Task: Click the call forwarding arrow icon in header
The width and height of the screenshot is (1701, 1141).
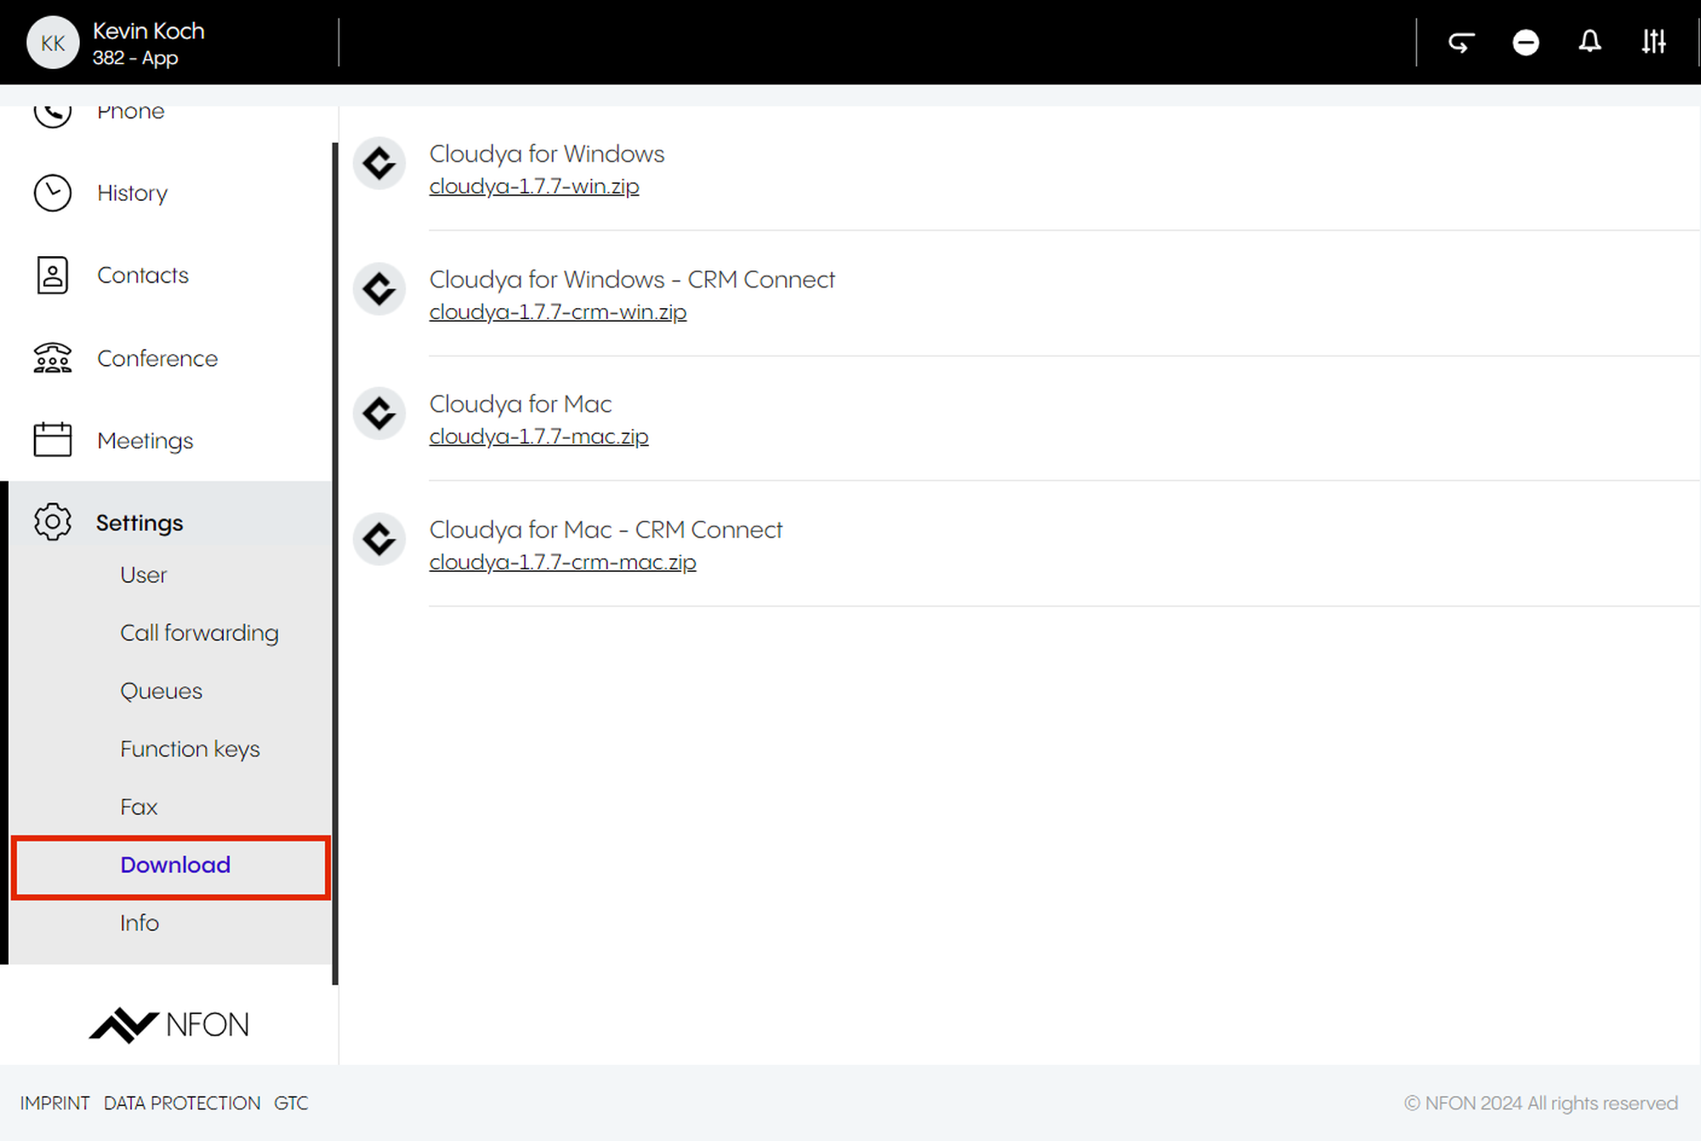Action: (1461, 42)
